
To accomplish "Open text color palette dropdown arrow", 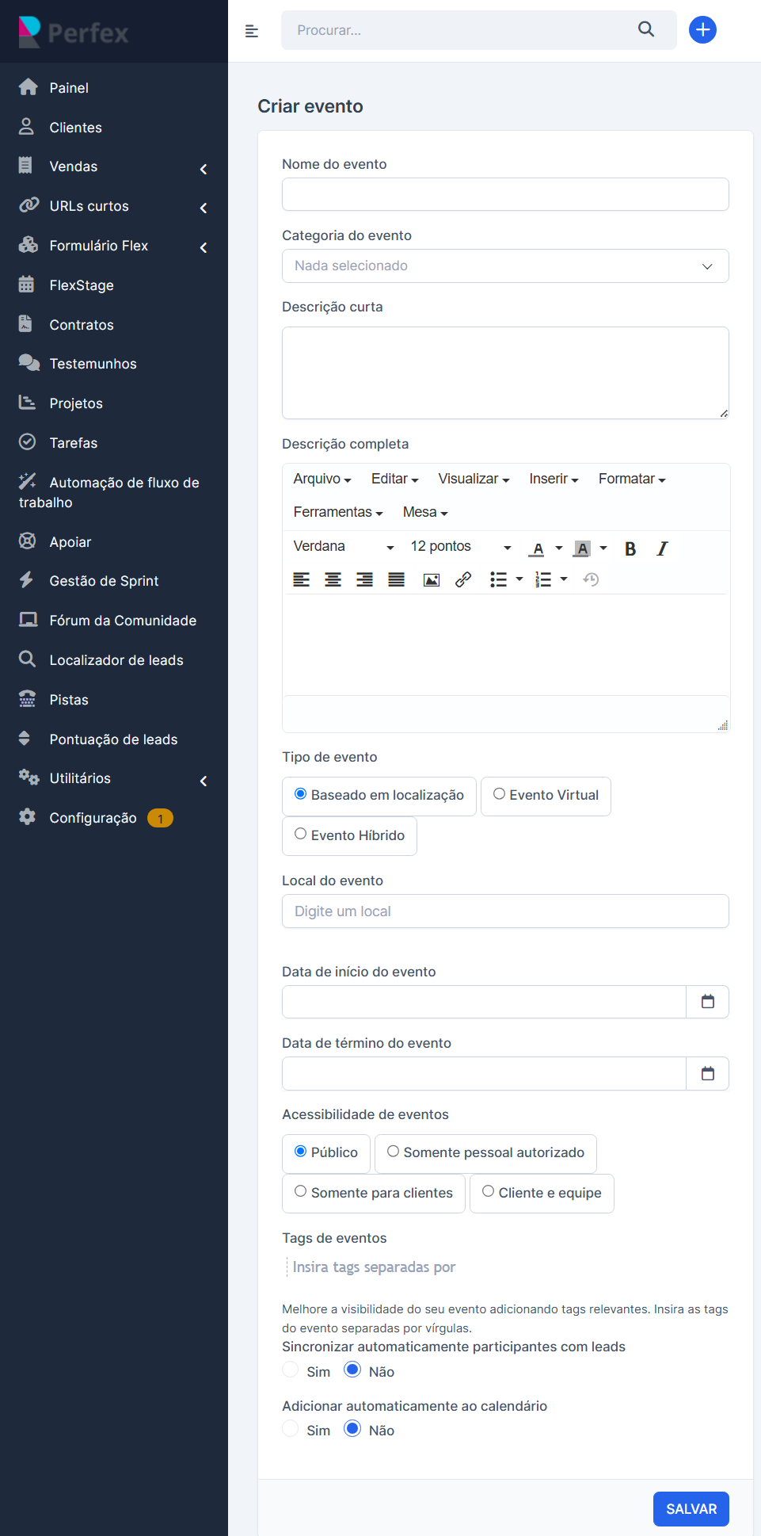I will click(559, 548).
